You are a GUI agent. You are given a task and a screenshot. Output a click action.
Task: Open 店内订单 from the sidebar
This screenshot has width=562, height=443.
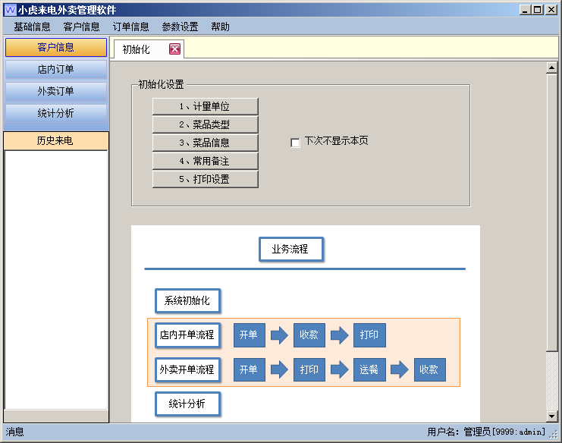(56, 69)
